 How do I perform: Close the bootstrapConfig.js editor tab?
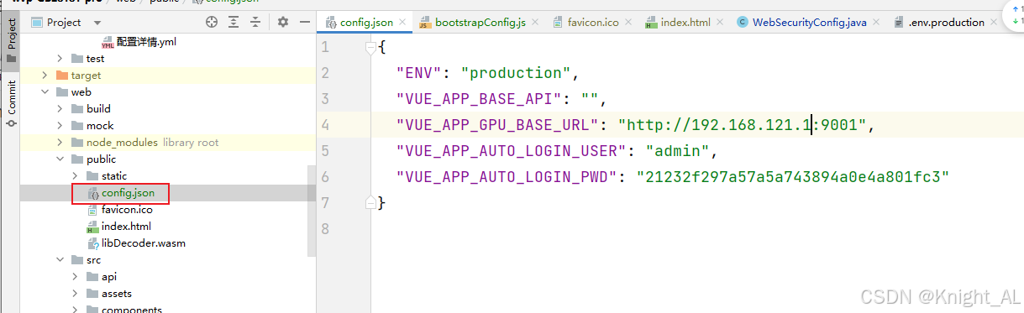click(535, 23)
